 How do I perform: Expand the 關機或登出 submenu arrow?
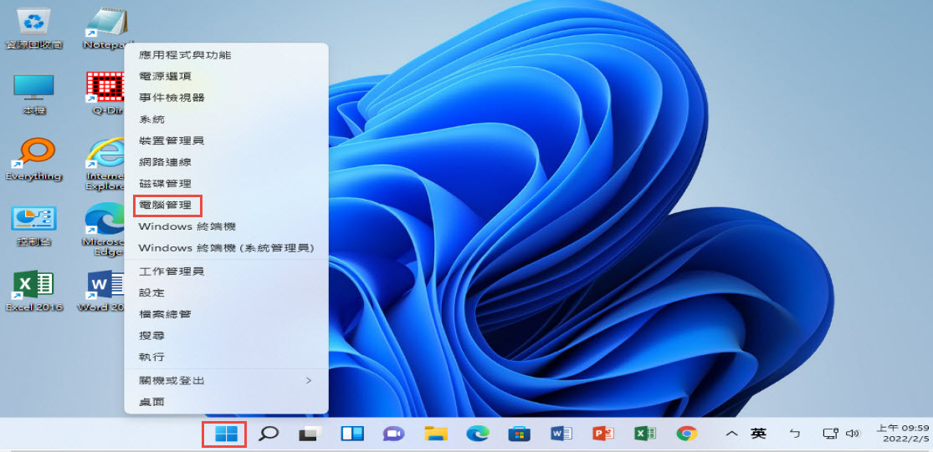click(308, 380)
